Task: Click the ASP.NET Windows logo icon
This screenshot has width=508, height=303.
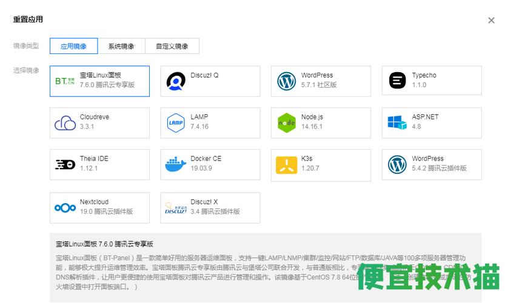Action: point(397,122)
